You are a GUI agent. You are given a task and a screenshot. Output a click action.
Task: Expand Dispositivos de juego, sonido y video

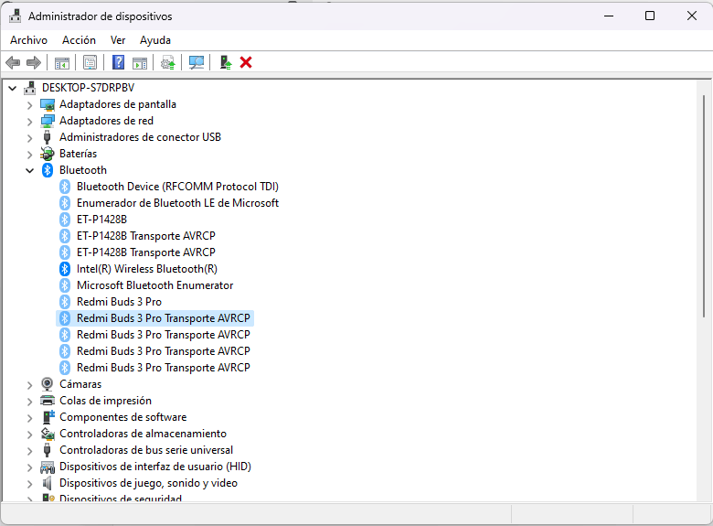[x=29, y=484]
